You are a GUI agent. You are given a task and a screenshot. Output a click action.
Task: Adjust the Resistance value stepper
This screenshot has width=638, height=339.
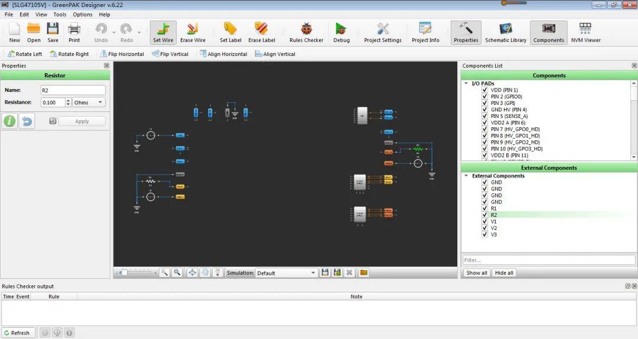68,103
